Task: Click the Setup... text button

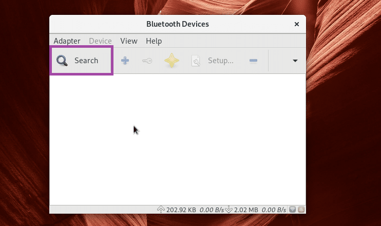Action: pyautogui.click(x=220, y=61)
